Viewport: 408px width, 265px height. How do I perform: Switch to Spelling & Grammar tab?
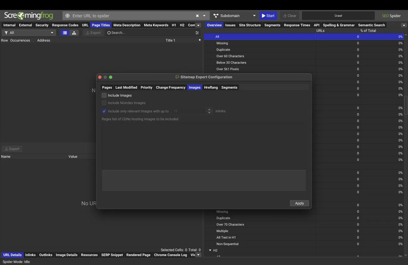click(339, 25)
